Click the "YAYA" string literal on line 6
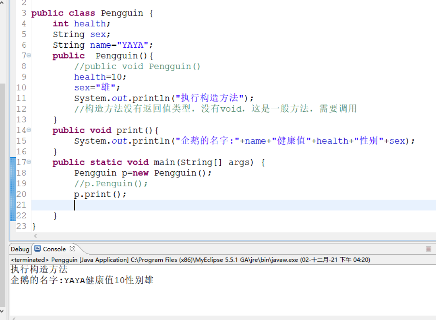This screenshot has width=436, height=320. [132, 45]
